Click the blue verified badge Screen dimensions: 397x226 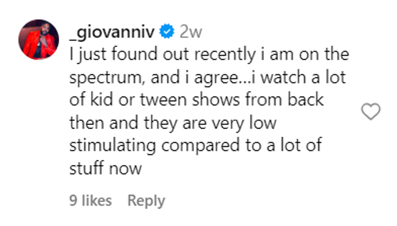166,32
